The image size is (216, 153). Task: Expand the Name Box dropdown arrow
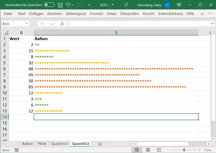click(27, 24)
